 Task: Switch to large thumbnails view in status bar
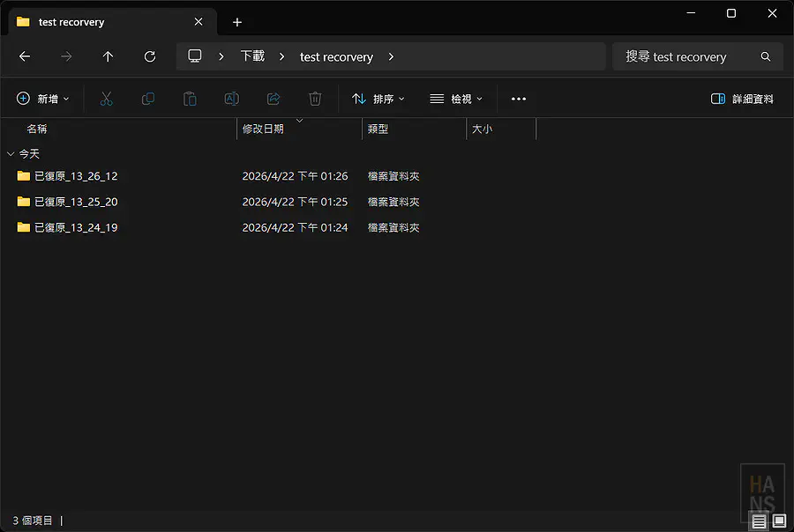779,521
